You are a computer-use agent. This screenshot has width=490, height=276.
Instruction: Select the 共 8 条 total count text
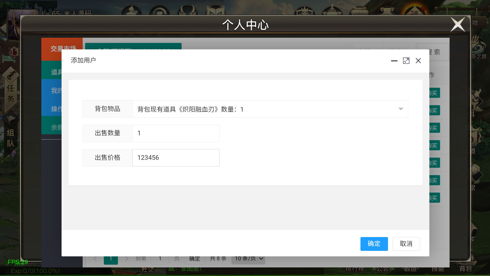(218, 259)
